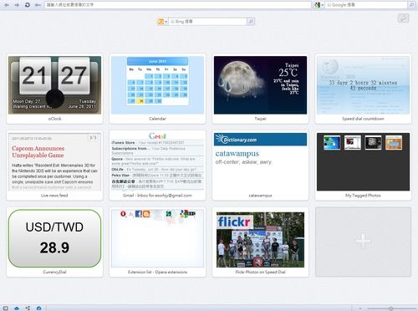The height and width of the screenshot is (311, 418).
Task: Open the CurrencyDial USD/TWD tile
Action: 54,242
